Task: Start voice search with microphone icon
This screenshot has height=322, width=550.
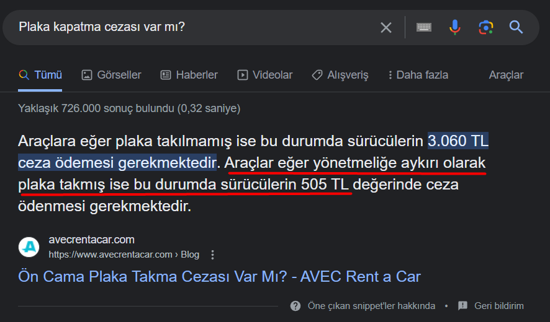Action: click(x=455, y=27)
